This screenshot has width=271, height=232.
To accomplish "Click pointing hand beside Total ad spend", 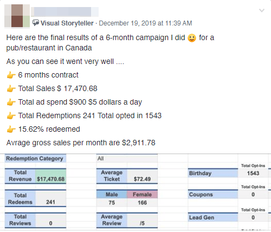I will click(x=11, y=102).
